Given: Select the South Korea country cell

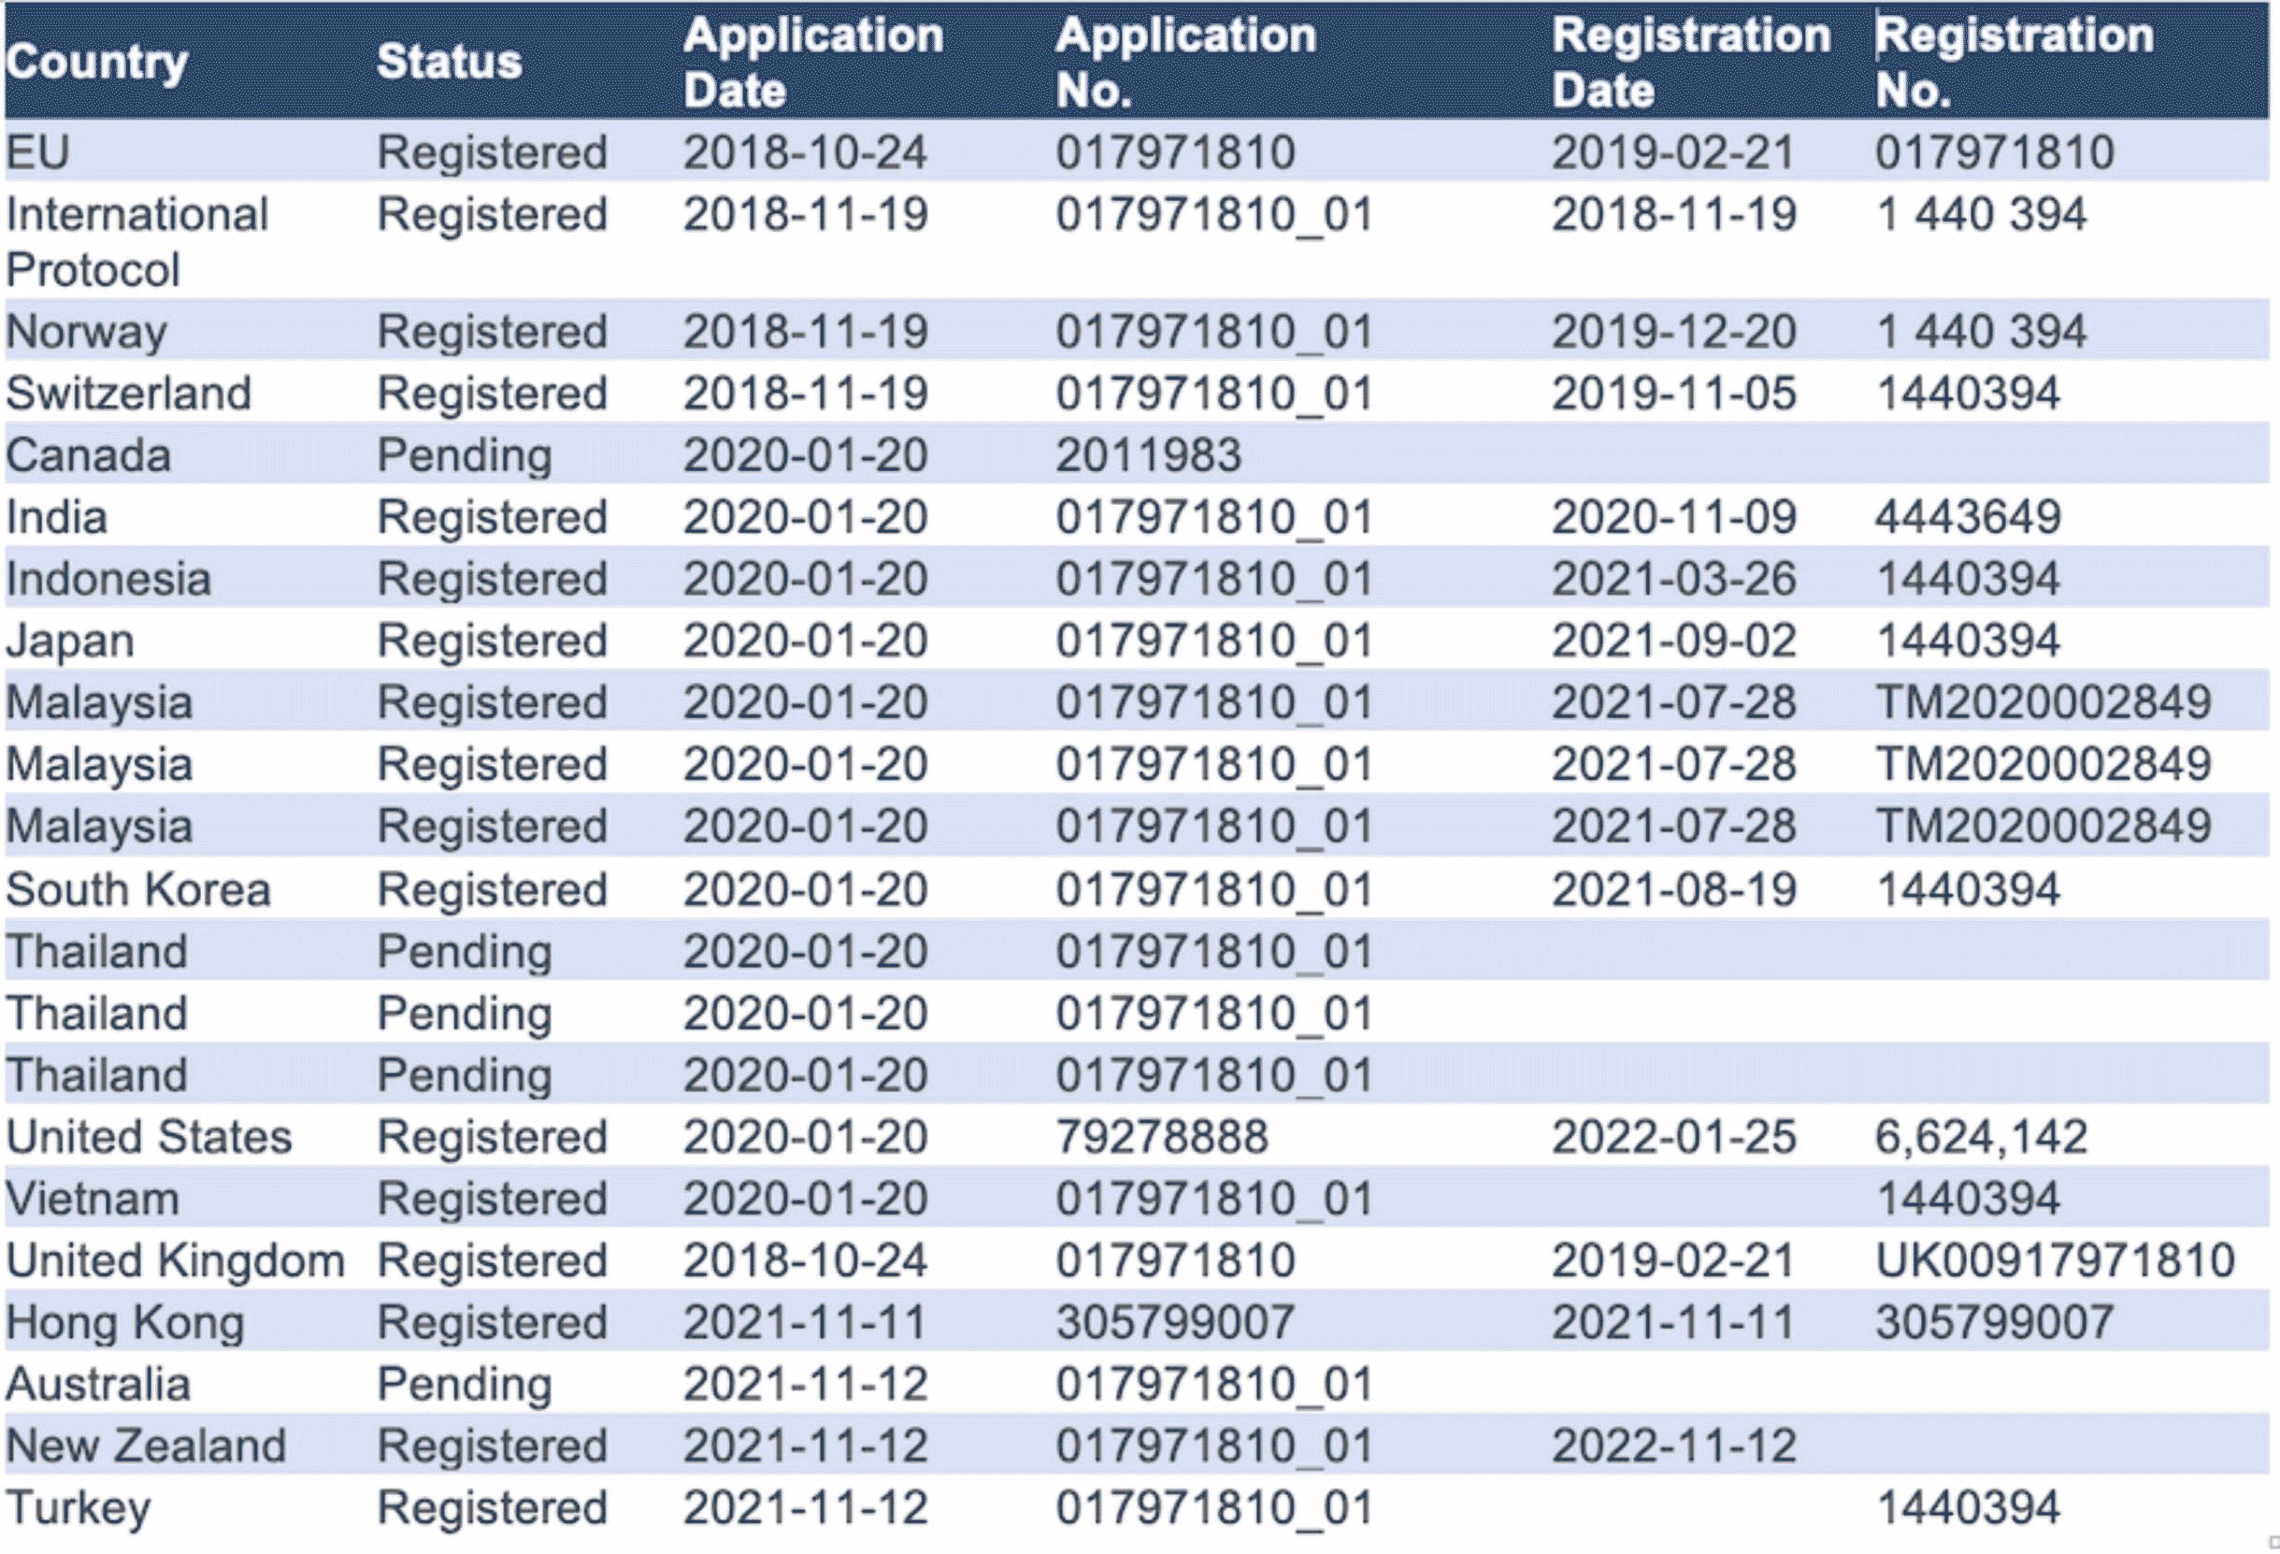Looking at the screenshot, I should point(138,891).
